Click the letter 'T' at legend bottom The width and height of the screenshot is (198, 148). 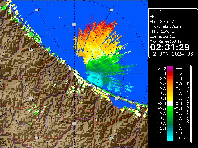(188, 140)
